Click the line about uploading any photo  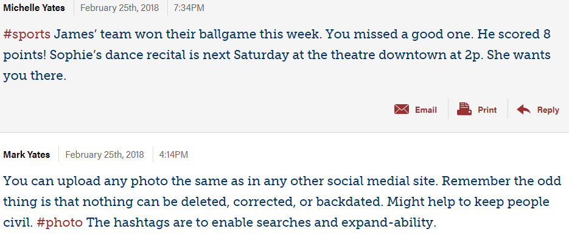pyautogui.click(x=282, y=181)
